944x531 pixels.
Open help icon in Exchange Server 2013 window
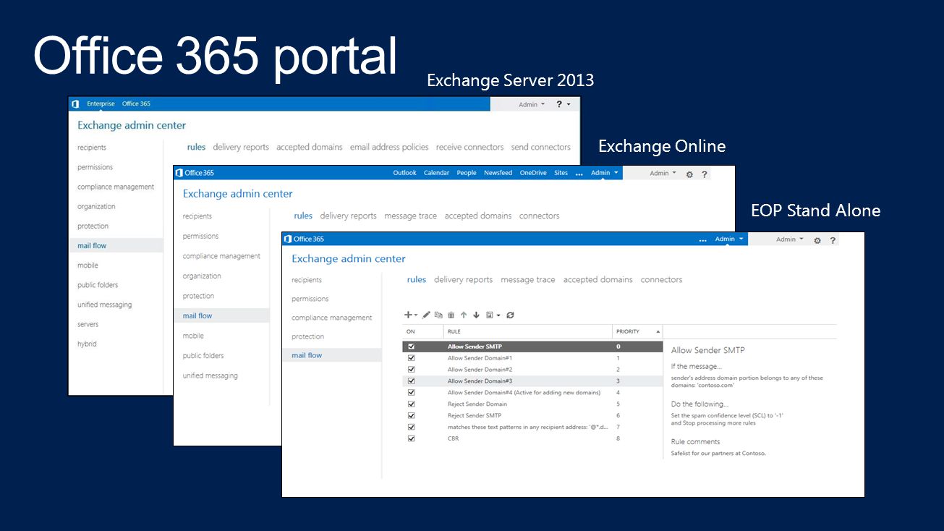pyautogui.click(x=559, y=104)
